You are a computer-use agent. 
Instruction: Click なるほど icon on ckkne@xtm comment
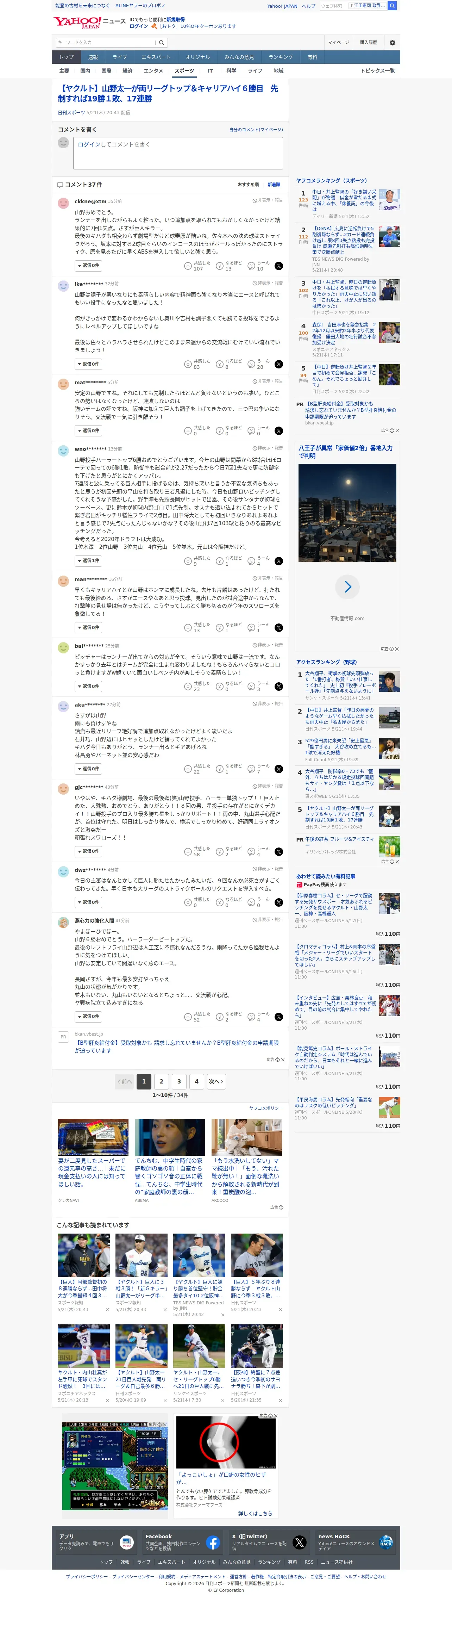(219, 266)
